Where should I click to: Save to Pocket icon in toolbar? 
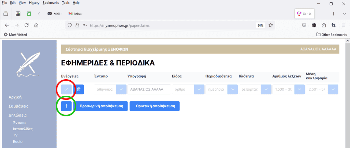[304, 25]
